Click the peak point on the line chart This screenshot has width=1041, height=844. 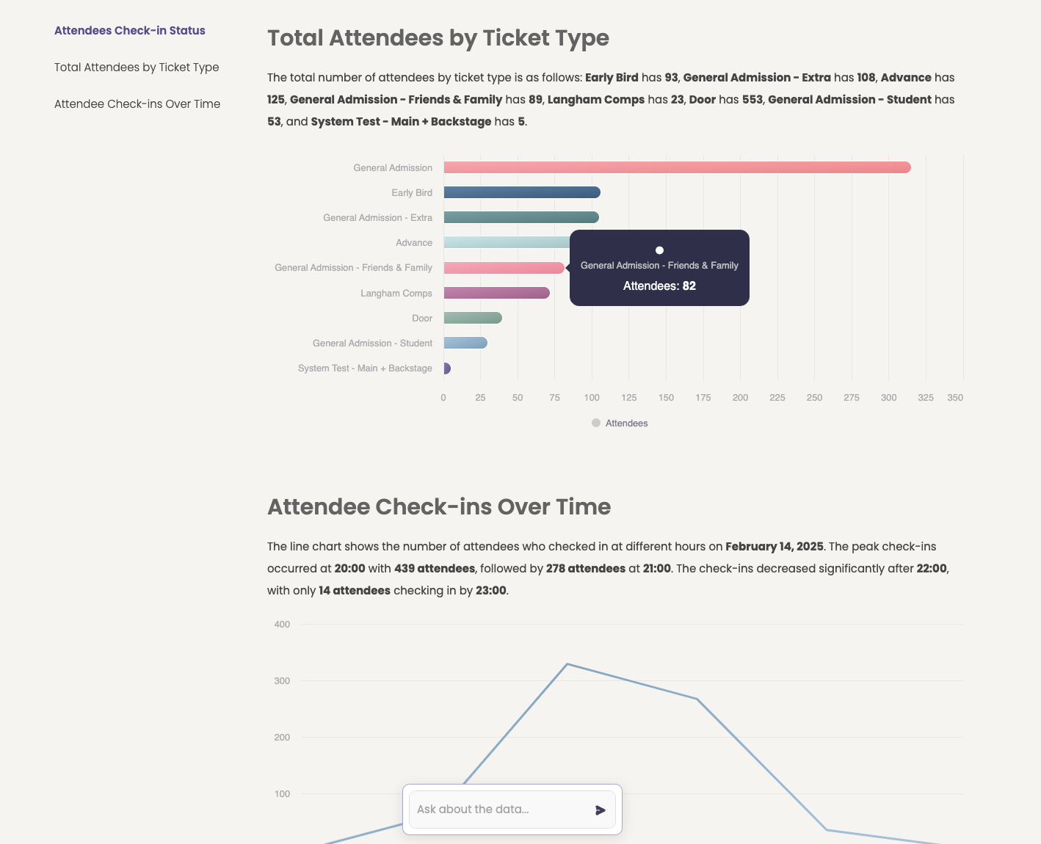[567, 664]
